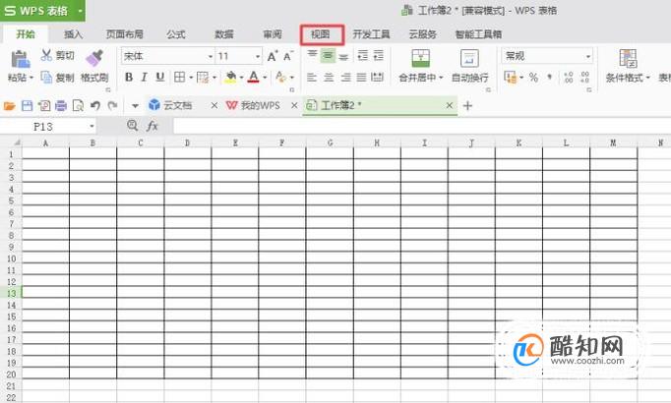Click distributed alignment icon

(378, 78)
